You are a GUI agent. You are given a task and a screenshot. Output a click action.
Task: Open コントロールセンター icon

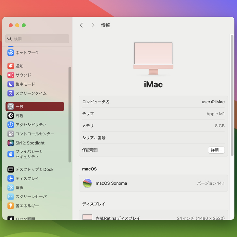11,134
